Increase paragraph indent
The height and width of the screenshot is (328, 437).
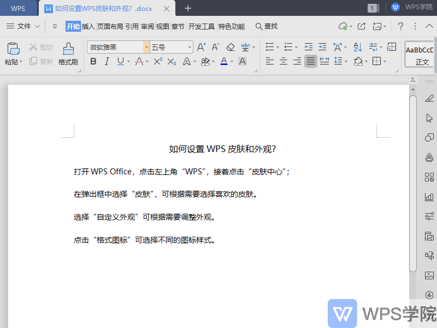[x=322, y=47]
